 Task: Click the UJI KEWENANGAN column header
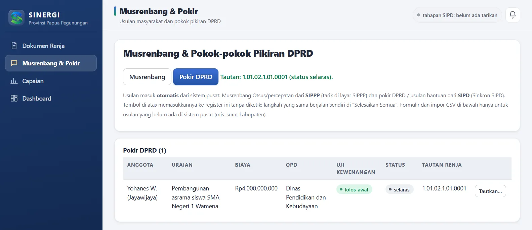pos(356,169)
